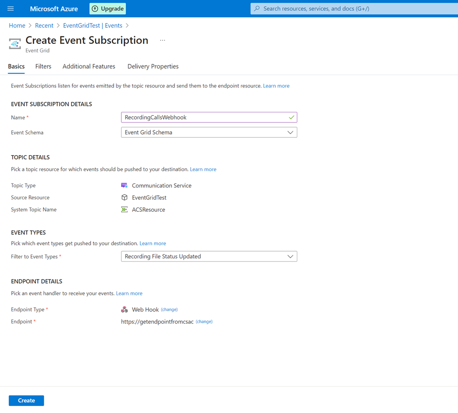Image resolution: width=458 pixels, height=413 pixels.
Task: Expand the Filter to Event Types dropdown
Action: pyautogui.click(x=209, y=256)
